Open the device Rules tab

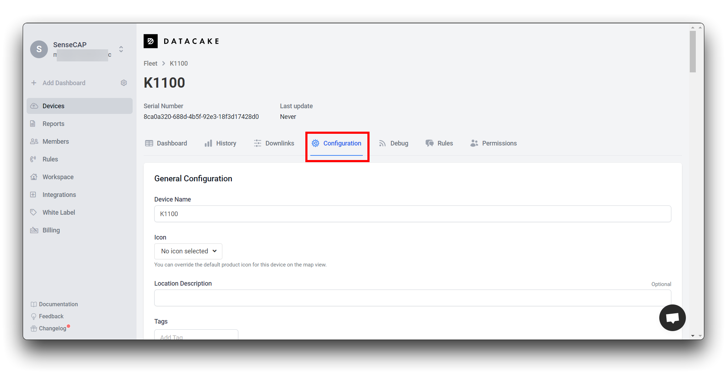pyautogui.click(x=439, y=143)
